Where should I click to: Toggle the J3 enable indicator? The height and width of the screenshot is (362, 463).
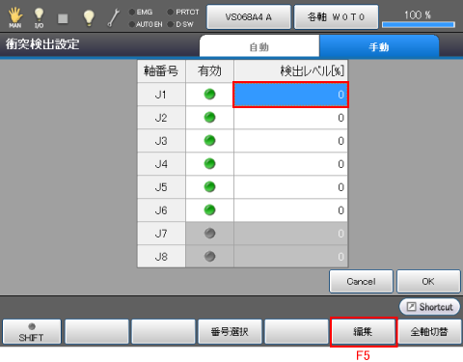coord(209,141)
